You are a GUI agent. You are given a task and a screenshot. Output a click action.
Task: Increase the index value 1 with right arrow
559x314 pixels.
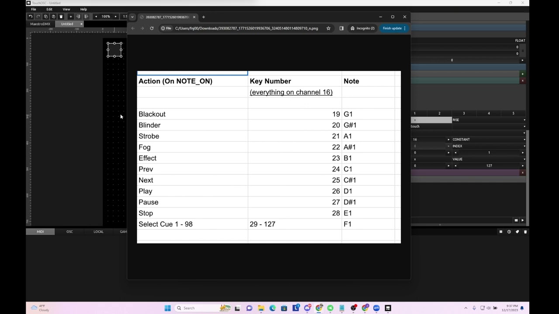(x=523, y=153)
